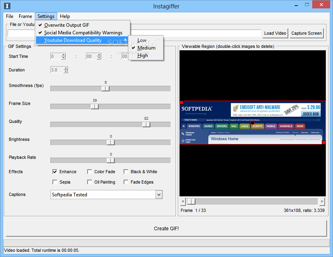Click the Load Video button
The height and width of the screenshot is (257, 333).
275,33
